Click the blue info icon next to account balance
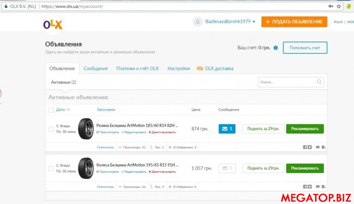 (276, 48)
